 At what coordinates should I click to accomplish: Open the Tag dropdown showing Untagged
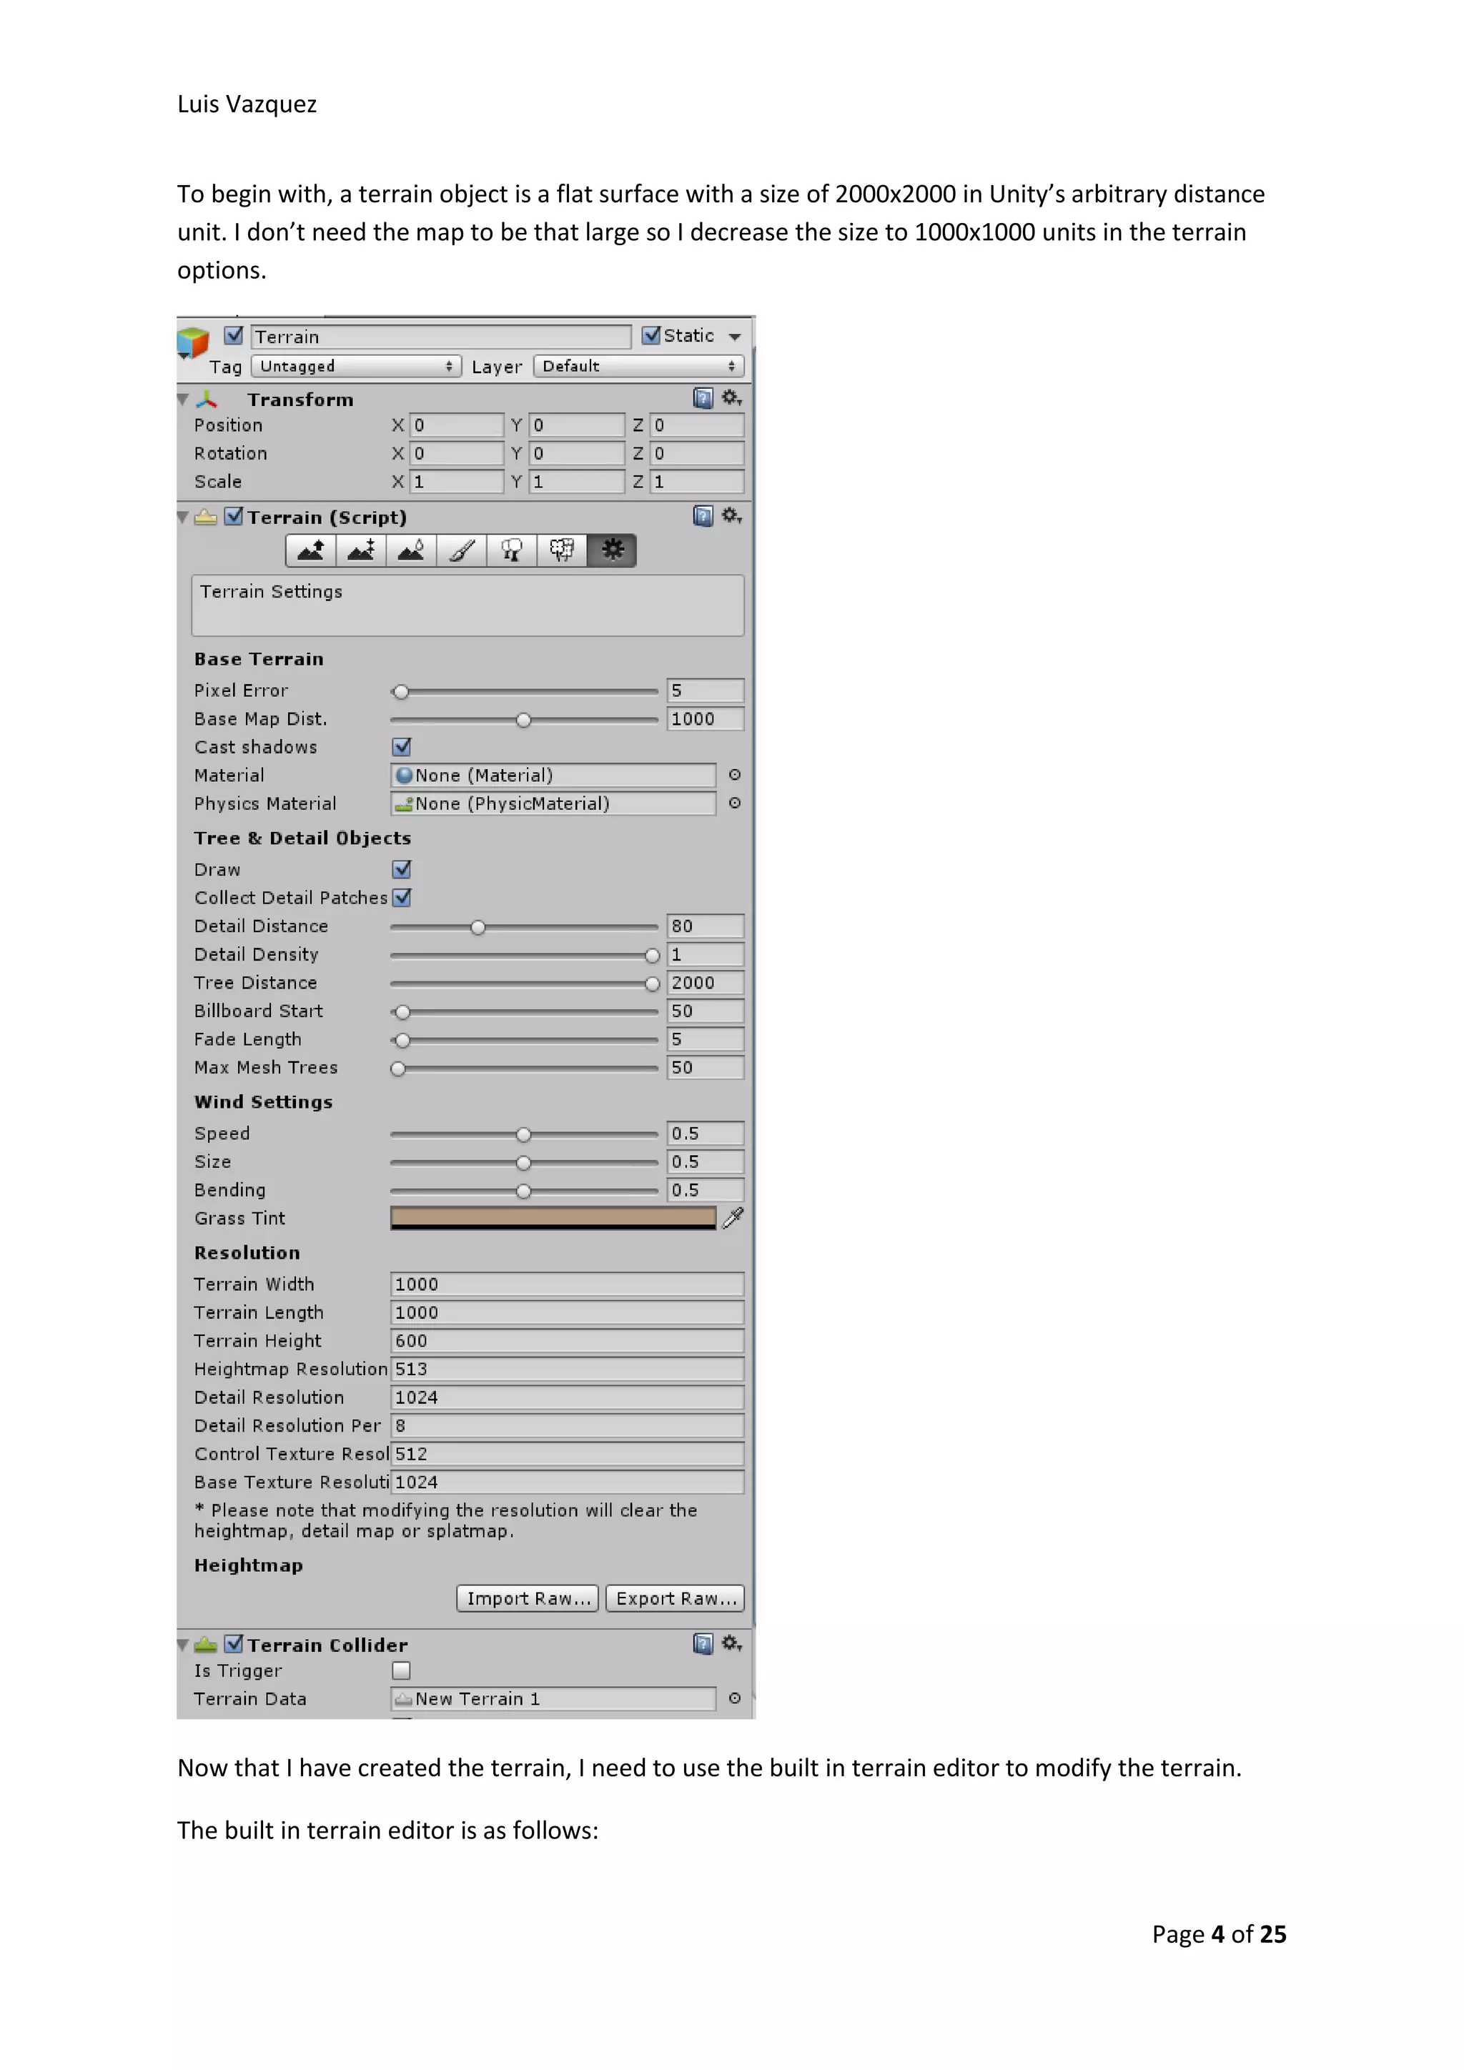(356, 366)
